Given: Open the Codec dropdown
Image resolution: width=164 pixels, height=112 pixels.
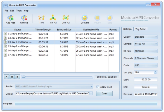Looking at the screenshot, I should pos(146,65).
